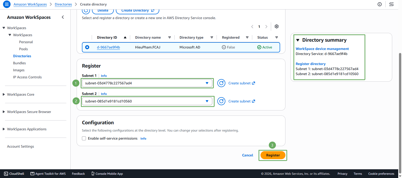This screenshot has height=178, width=402.
Task: Refresh the directories table
Action: (86, 11)
